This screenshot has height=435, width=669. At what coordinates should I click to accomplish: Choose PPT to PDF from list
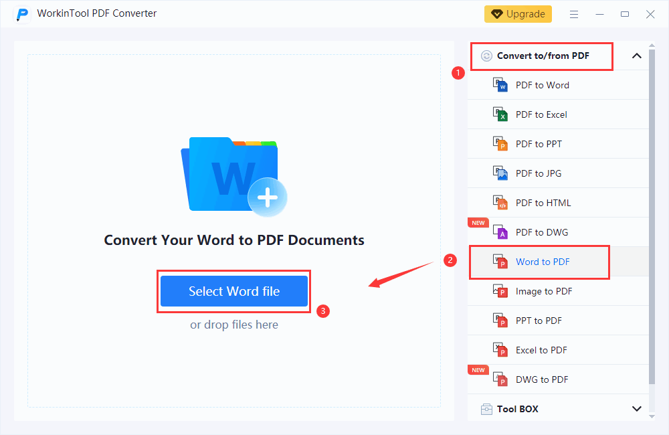[539, 321]
